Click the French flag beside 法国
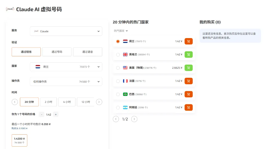This screenshot has width=280, height=149. (125, 81)
